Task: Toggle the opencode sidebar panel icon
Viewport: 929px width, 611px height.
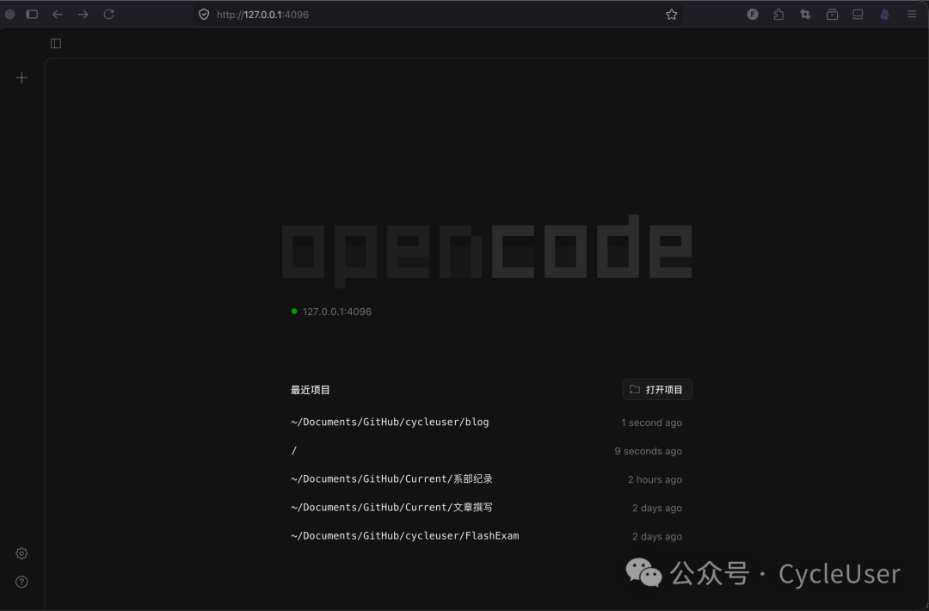Action: tap(56, 43)
